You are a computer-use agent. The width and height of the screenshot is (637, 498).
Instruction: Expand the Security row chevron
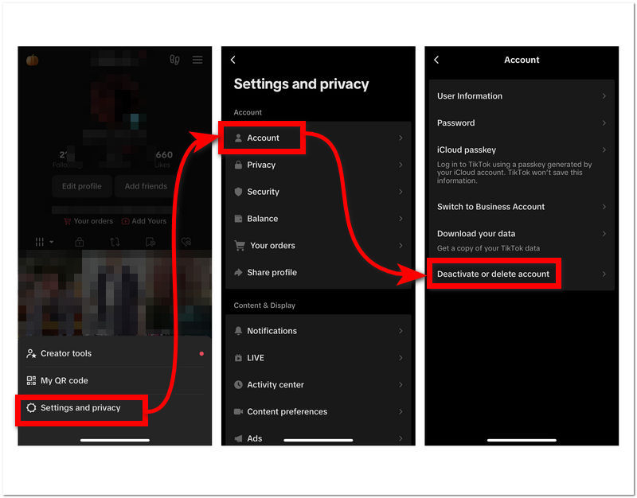point(401,192)
